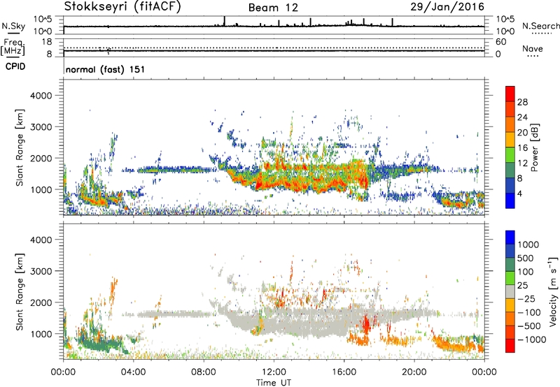Viewport: 560px width, 387px height.
Task: Click the Stokkseyri (fitACF) plot title
Action: tap(122, 7)
